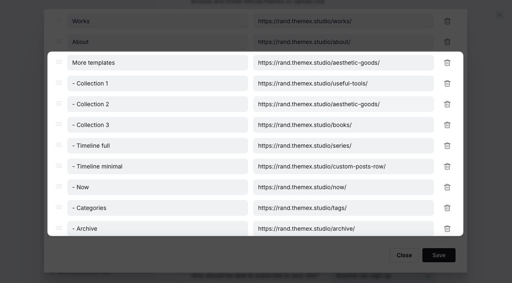Click drag handle for Collection 2 row
Image resolution: width=512 pixels, height=283 pixels.
tap(59, 103)
